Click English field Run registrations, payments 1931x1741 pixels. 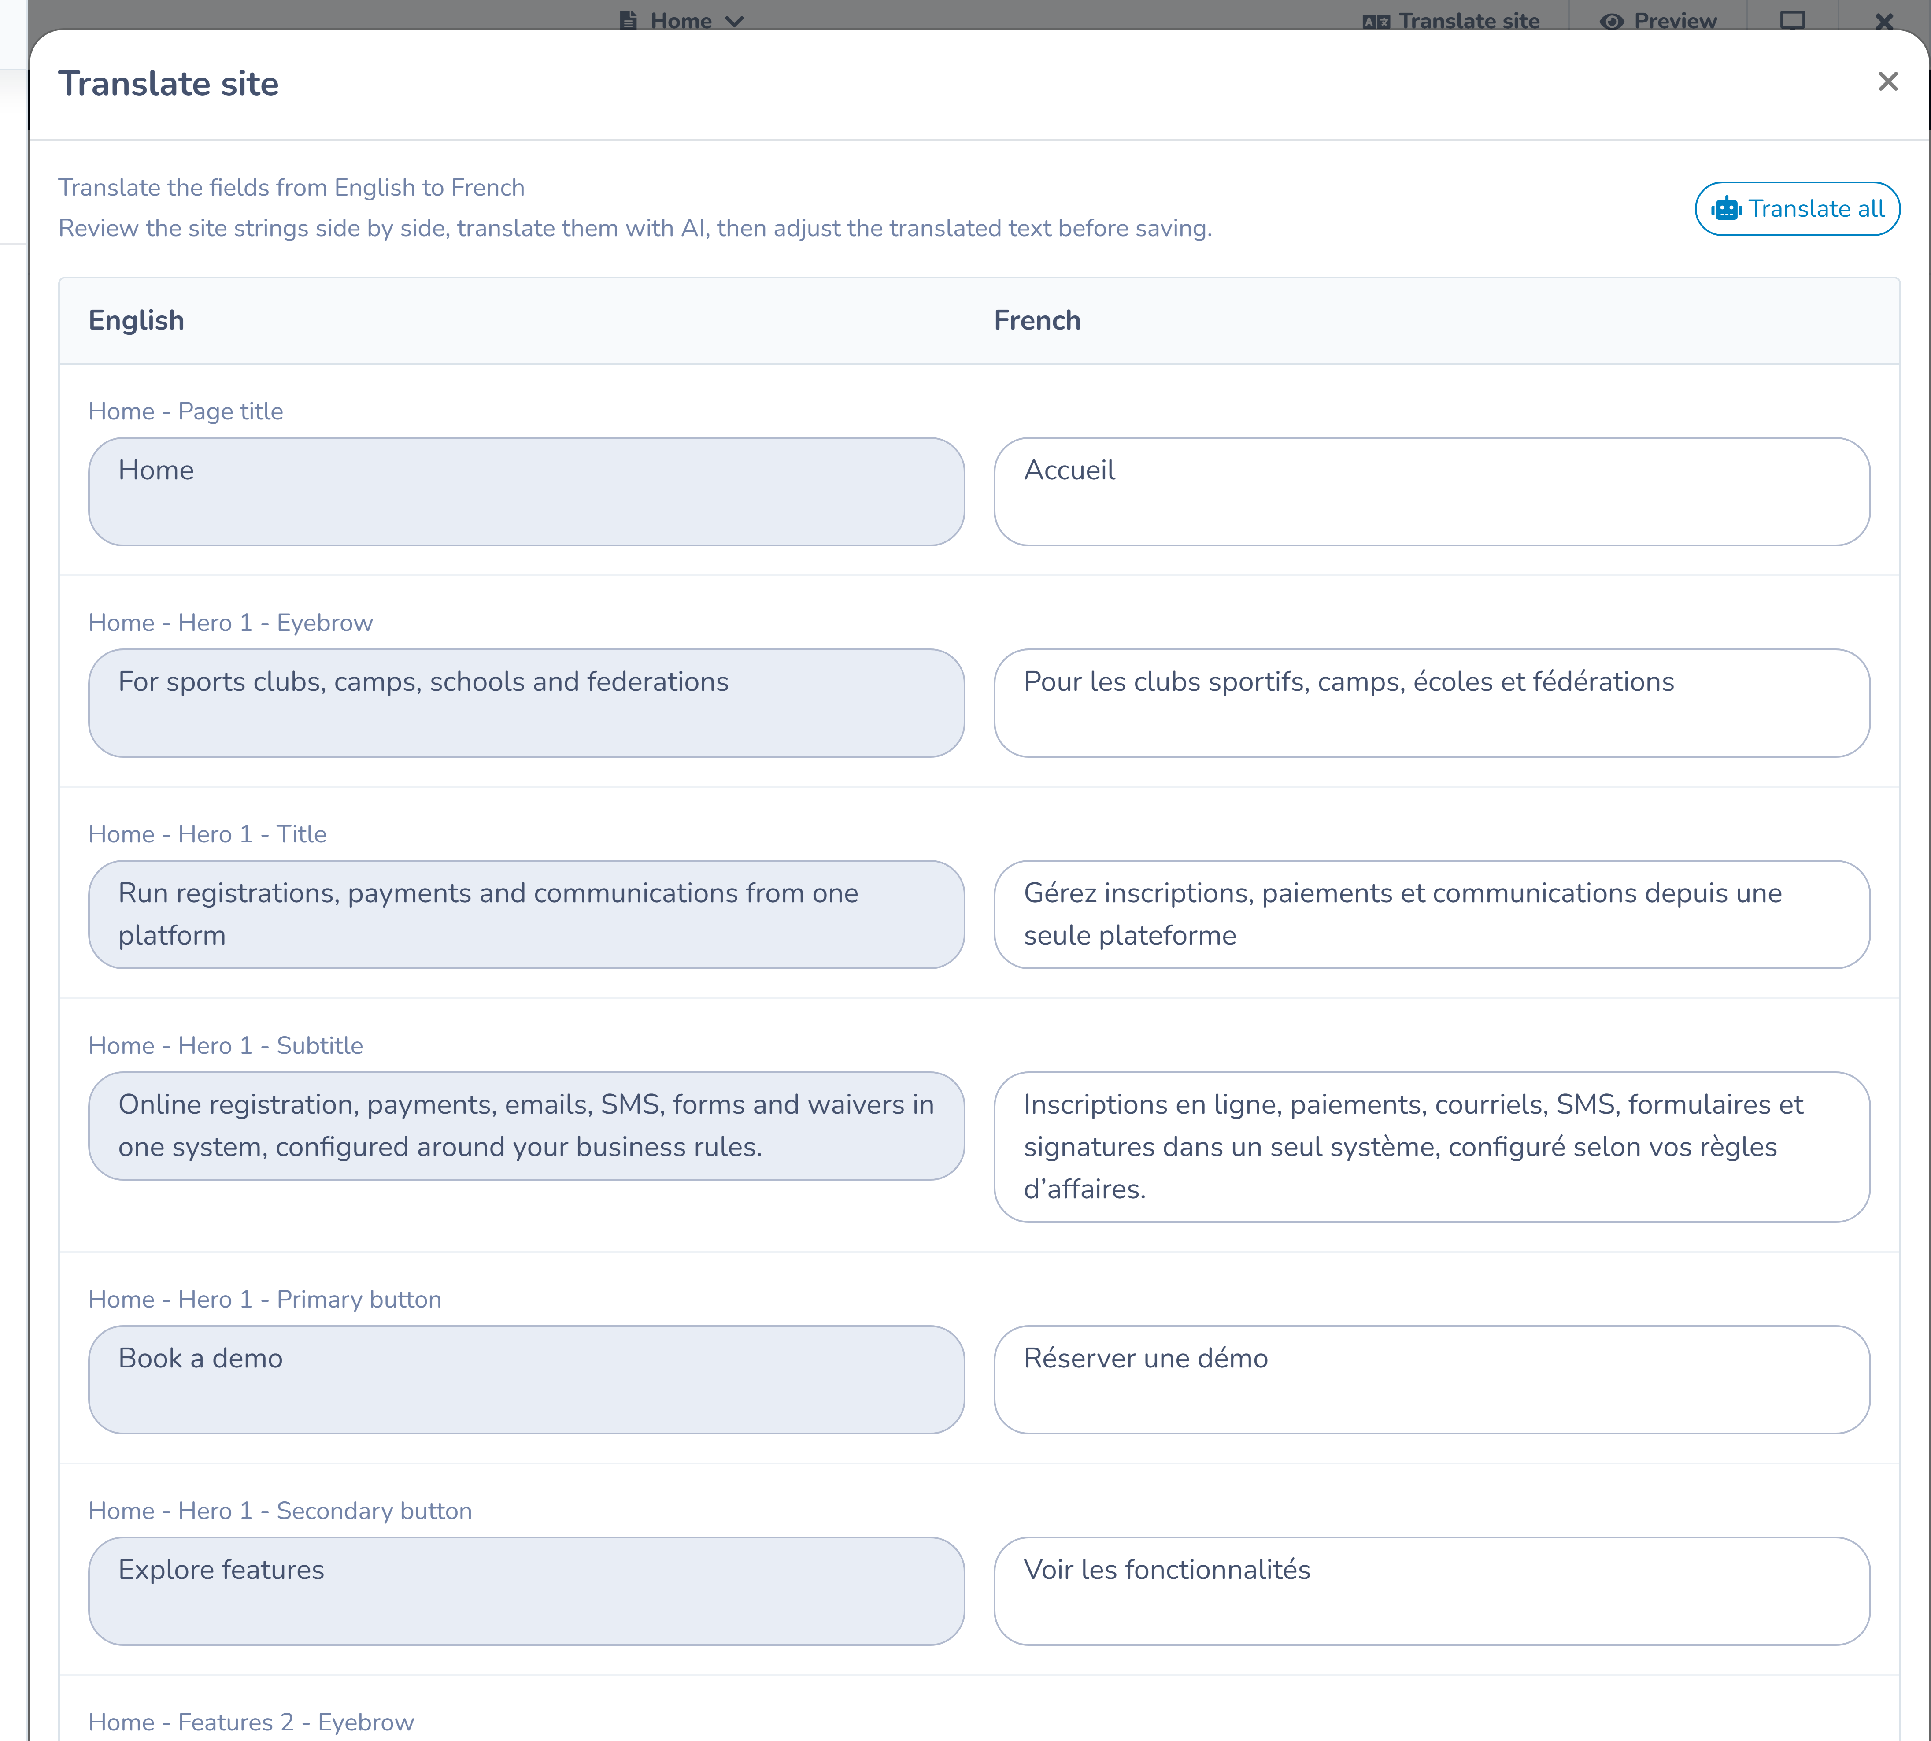tap(526, 915)
